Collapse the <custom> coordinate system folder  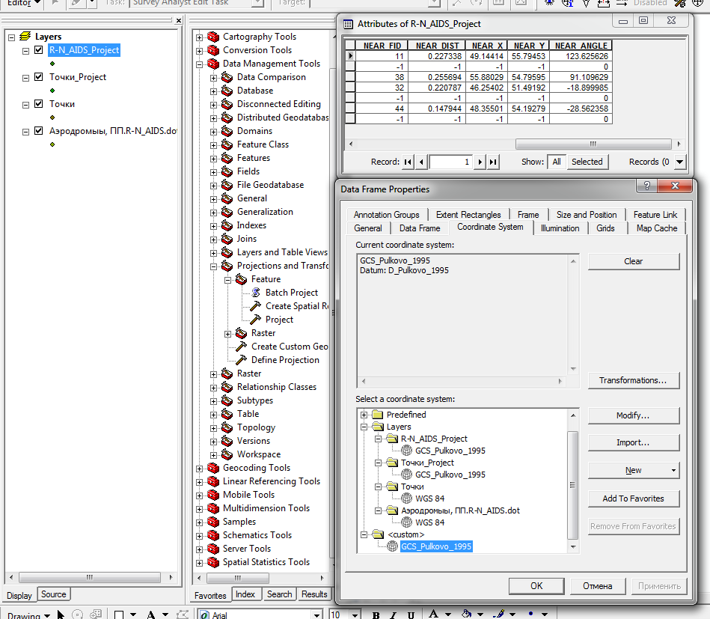[x=364, y=534]
